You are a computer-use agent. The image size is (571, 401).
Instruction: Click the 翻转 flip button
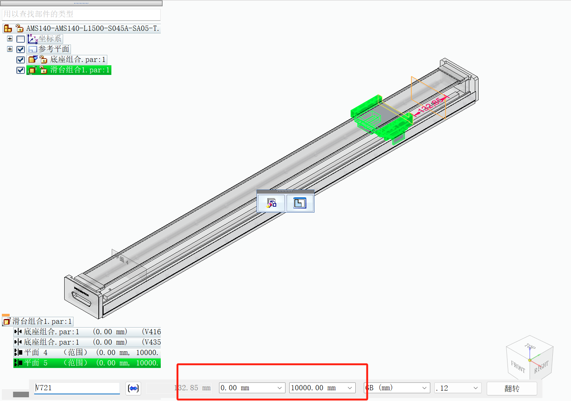point(512,388)
